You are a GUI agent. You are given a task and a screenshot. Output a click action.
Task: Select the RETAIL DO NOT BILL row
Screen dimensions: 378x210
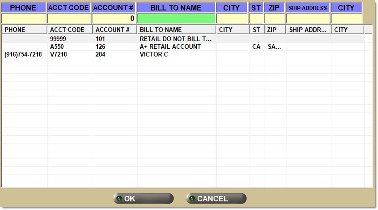pos(175,39)
